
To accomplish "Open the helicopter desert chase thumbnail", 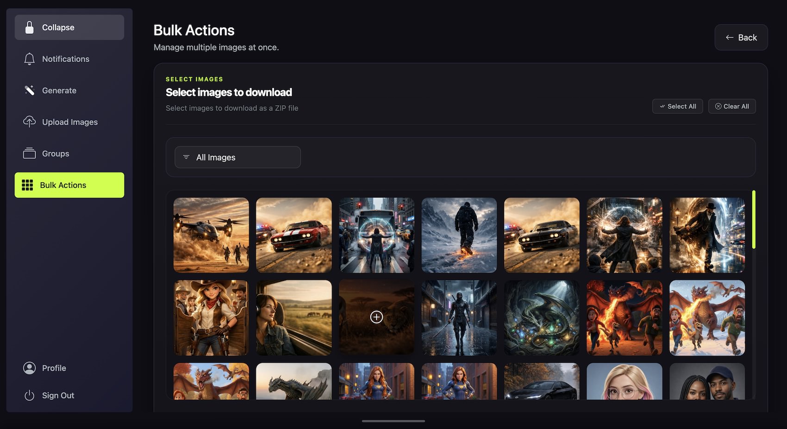I will (211, 235).
